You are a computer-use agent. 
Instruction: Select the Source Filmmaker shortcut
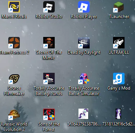pyautogui.click(x=14, y=79)
